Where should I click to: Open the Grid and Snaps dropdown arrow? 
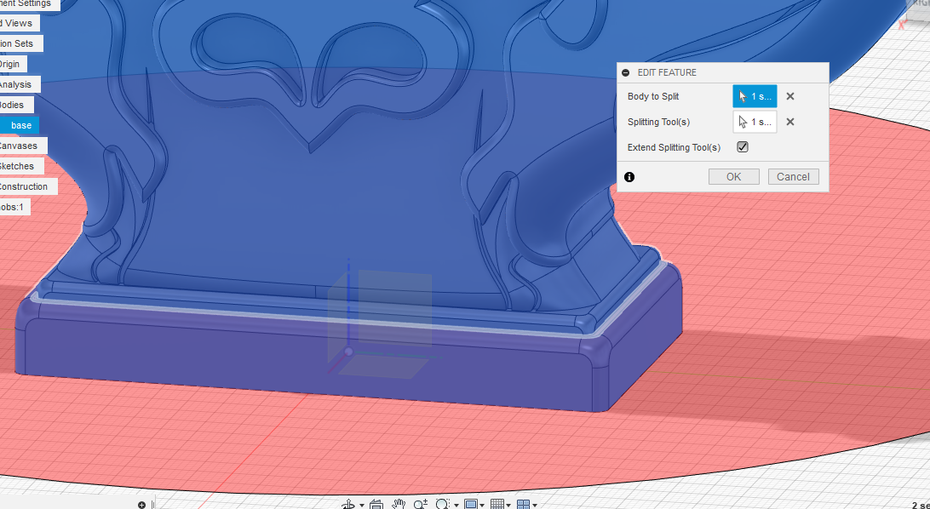coord(509,506)
